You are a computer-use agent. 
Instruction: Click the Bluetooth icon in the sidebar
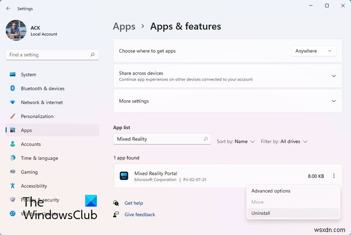[x=13, y=88]
